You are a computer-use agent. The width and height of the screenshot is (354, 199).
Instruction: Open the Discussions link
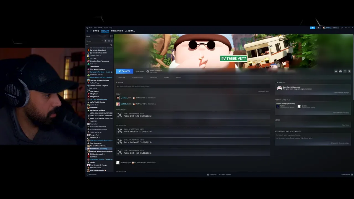[x=153, y=77]
